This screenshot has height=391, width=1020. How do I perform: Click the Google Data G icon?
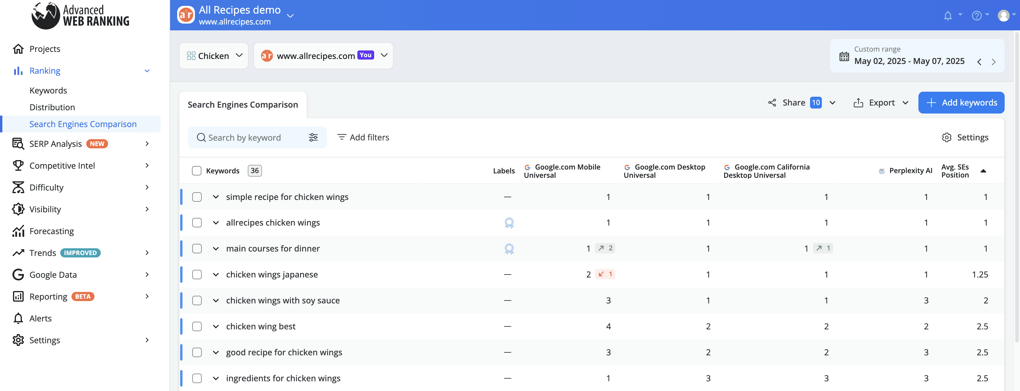tap(18, 274)
